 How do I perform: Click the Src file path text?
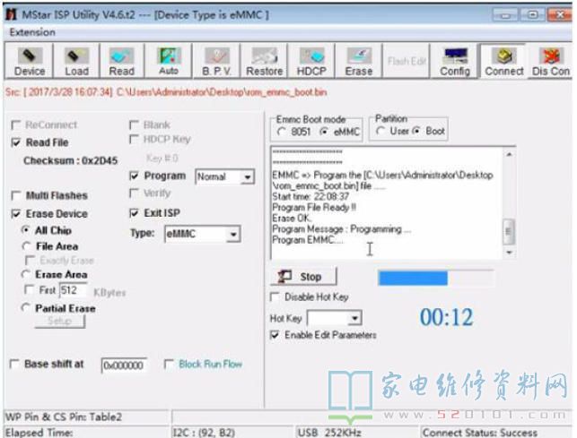coord(166,92)
